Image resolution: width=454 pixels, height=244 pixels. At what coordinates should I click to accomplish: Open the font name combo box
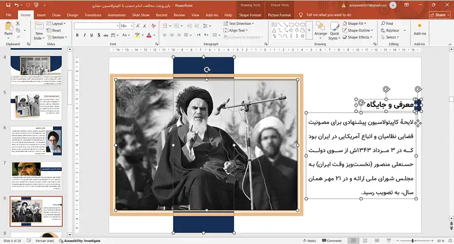pyautogui.click(x=96, y=26)
